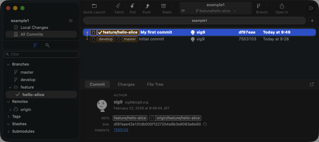Collapse the feature branch folder
319x142 pixels.
point(10,87)
